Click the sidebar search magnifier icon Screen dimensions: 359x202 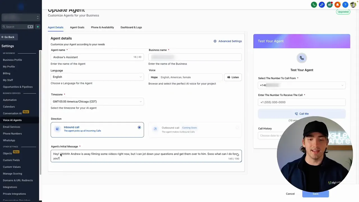pyautogui.click(x=4, y=27)
